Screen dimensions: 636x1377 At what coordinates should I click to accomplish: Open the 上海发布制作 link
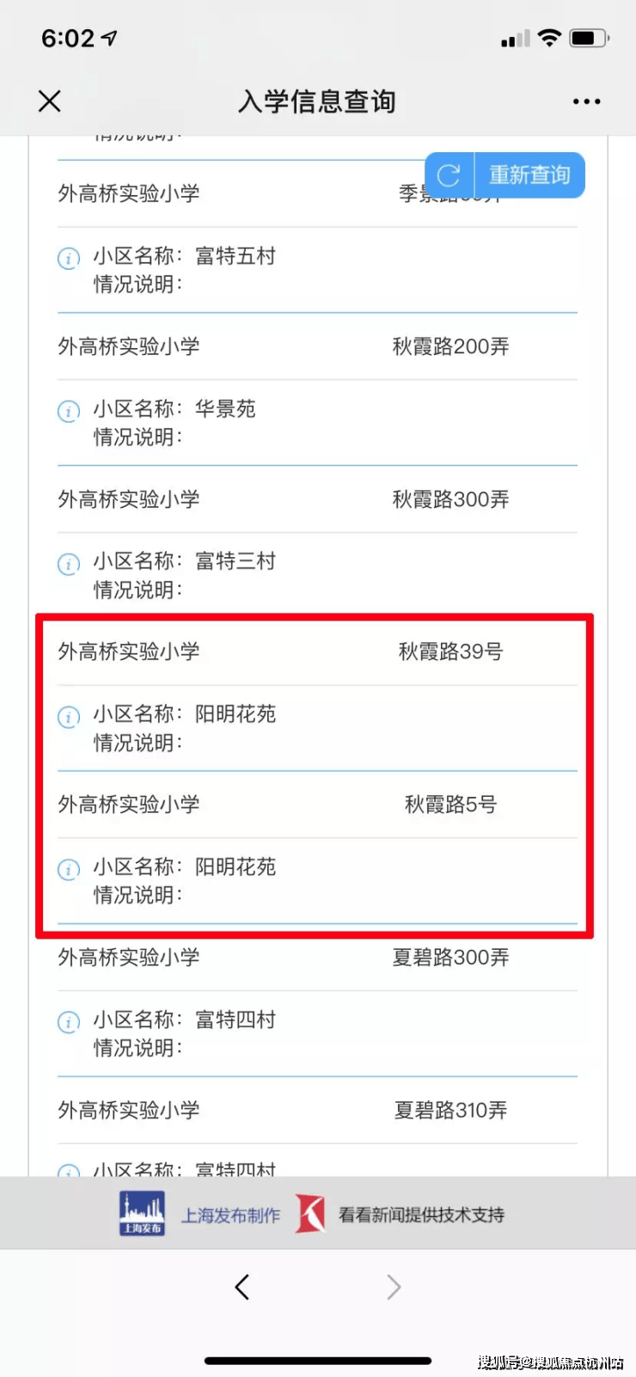pos(230,1215)
